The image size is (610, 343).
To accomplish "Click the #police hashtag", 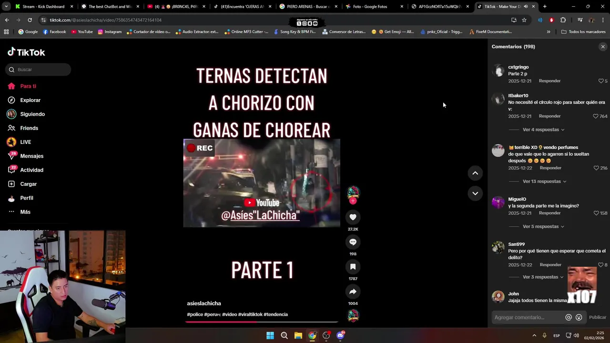I will pos(195,314).
